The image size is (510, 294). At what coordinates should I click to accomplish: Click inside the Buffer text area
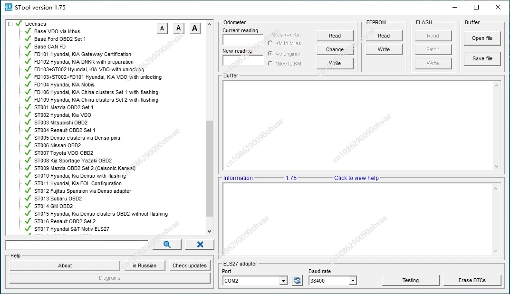[x=358, y=125]
